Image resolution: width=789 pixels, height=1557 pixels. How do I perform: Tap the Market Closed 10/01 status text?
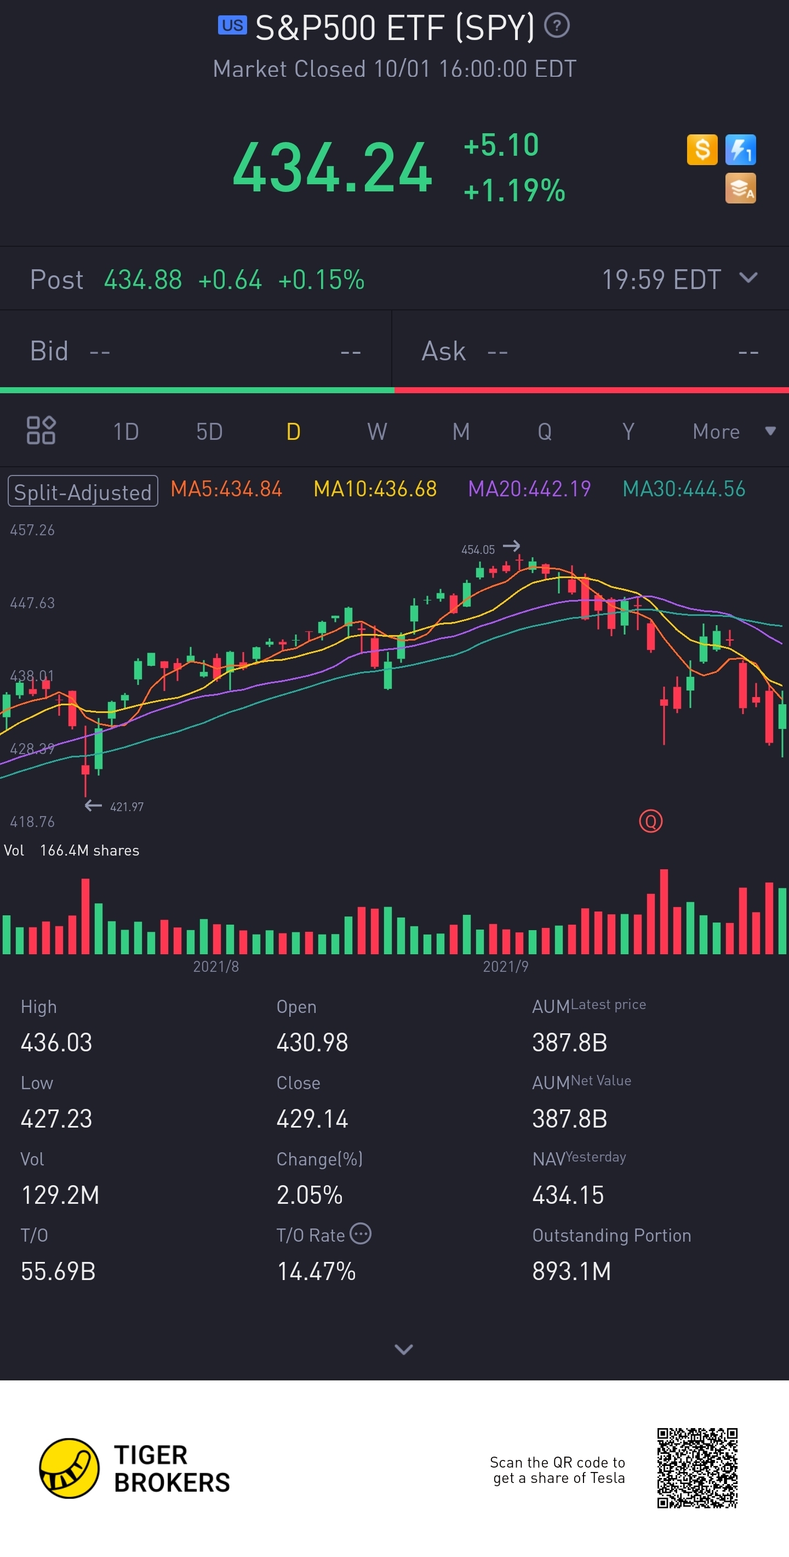(394, 69)
